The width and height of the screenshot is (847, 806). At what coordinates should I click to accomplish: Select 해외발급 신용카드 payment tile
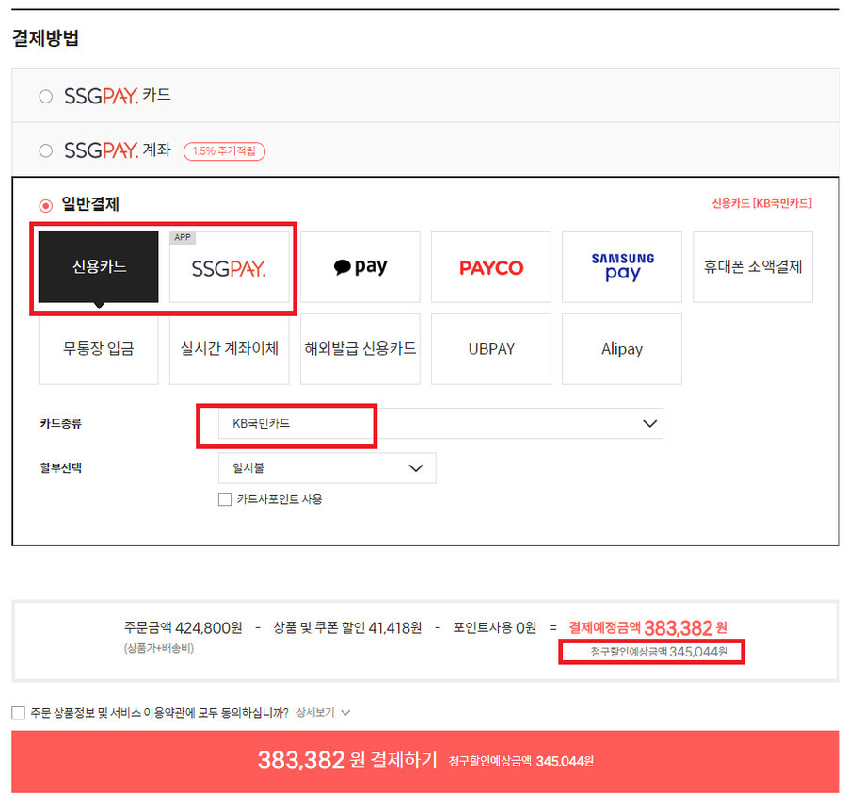360,349
